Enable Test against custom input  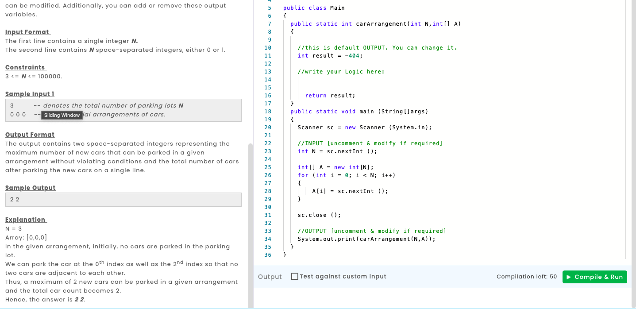tap(294, 276)
